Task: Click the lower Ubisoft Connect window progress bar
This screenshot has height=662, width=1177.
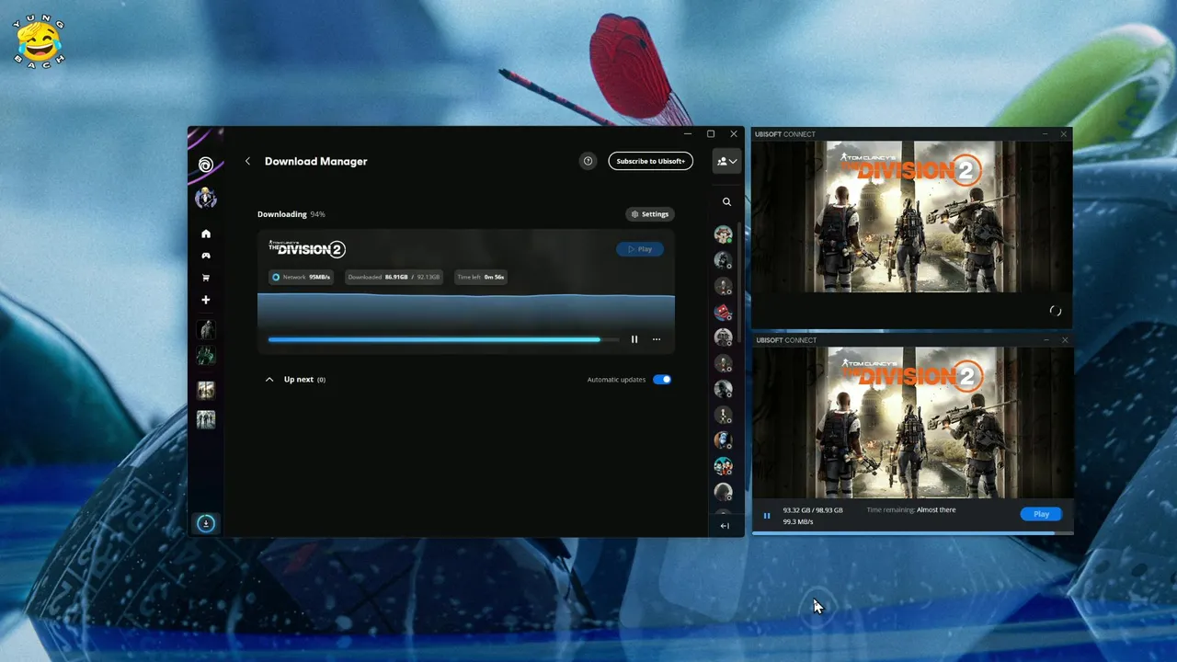Action: coord(912,532)
